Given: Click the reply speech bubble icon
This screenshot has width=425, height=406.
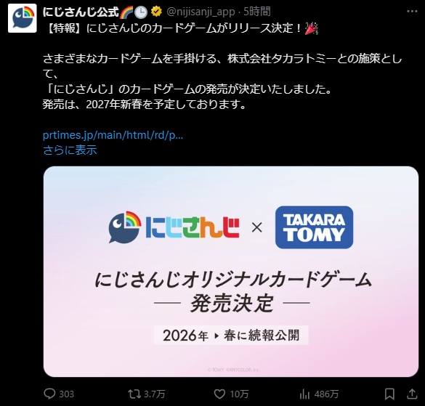Looking at the screenshot, I should coord(49,394).
